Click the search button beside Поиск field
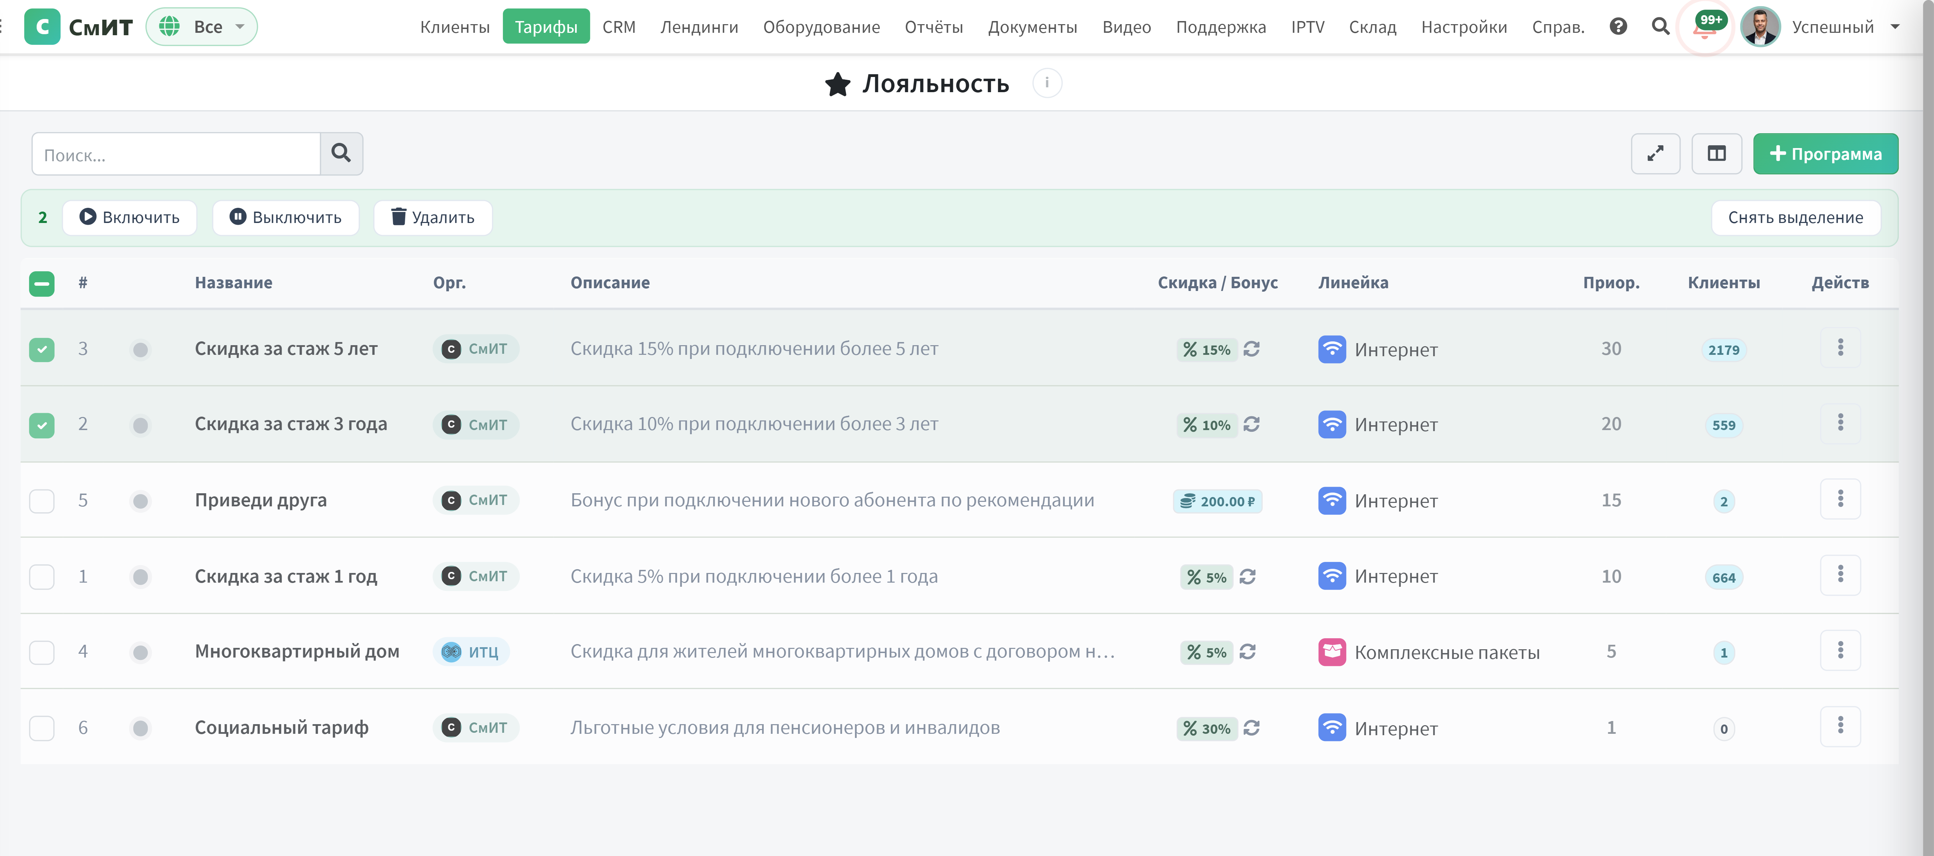The height and width of the screenshot is (856, 1934). 341,154
